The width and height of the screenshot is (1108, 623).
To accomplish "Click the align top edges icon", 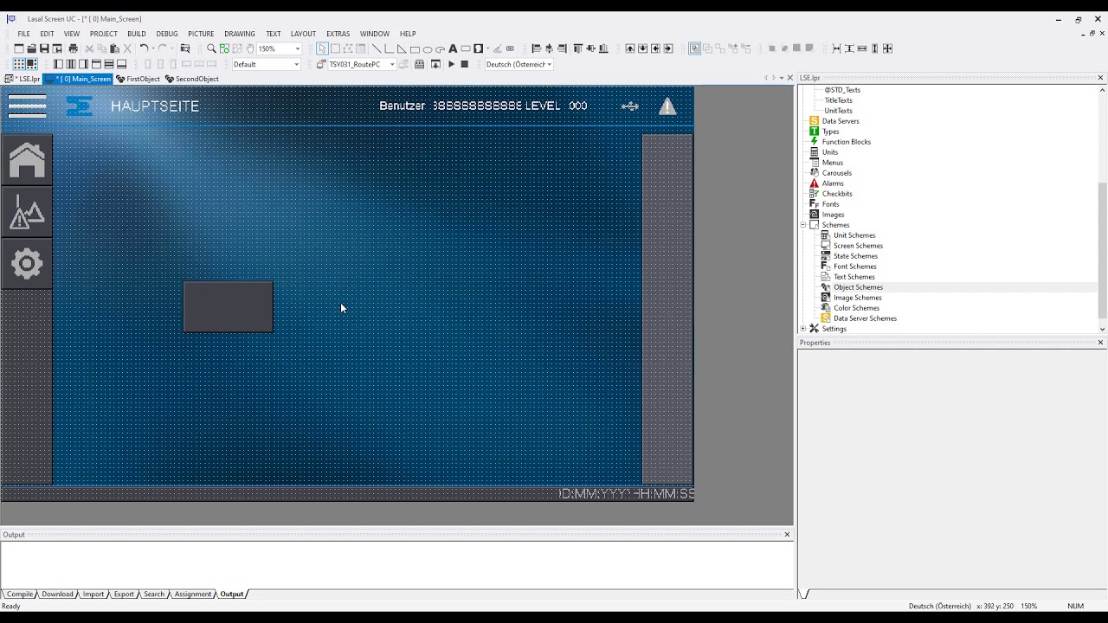I will click(578, 48).
